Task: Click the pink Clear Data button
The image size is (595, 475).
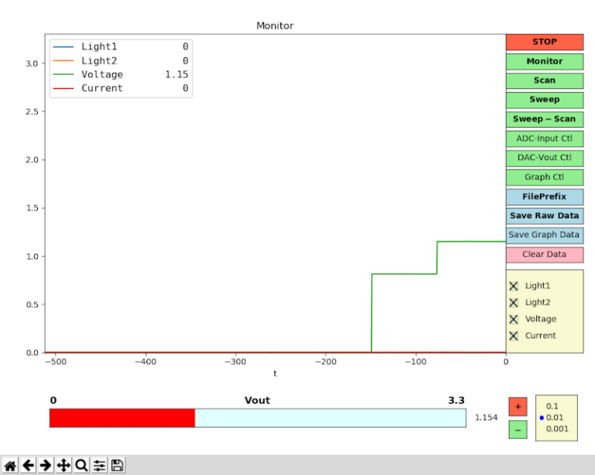Action: [544, 255]
